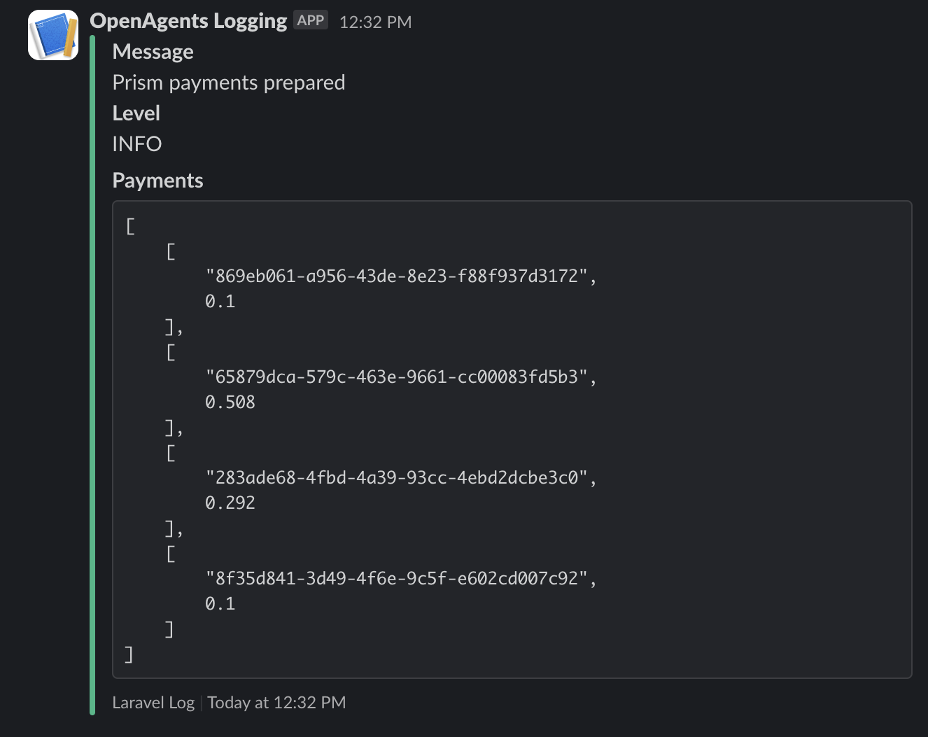Viewport: 928px width, 737px height.
Task: Click the payment ID starting with 8f35d841
Action: [397, 579]
